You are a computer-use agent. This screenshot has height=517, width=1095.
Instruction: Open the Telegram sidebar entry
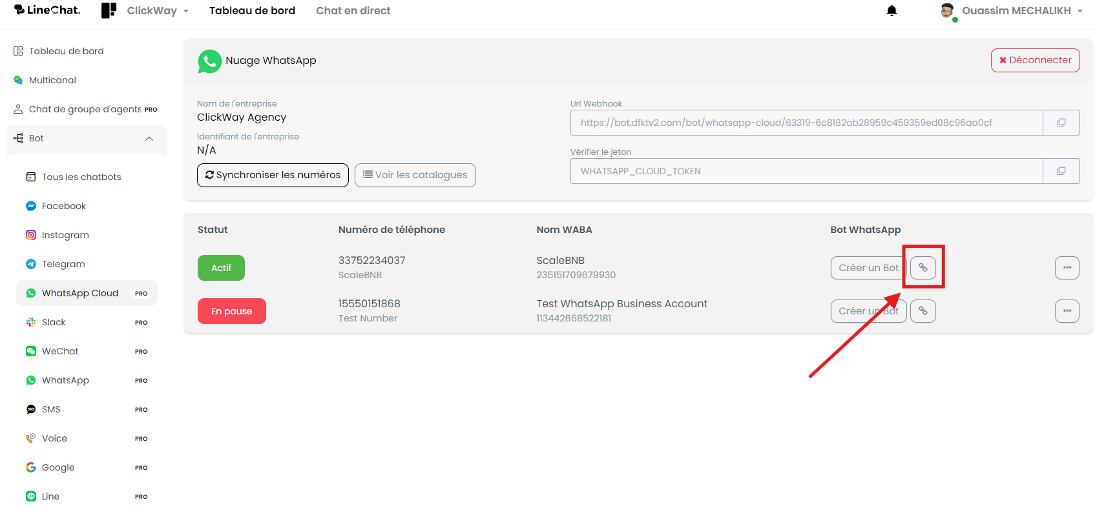pos(87,264)
